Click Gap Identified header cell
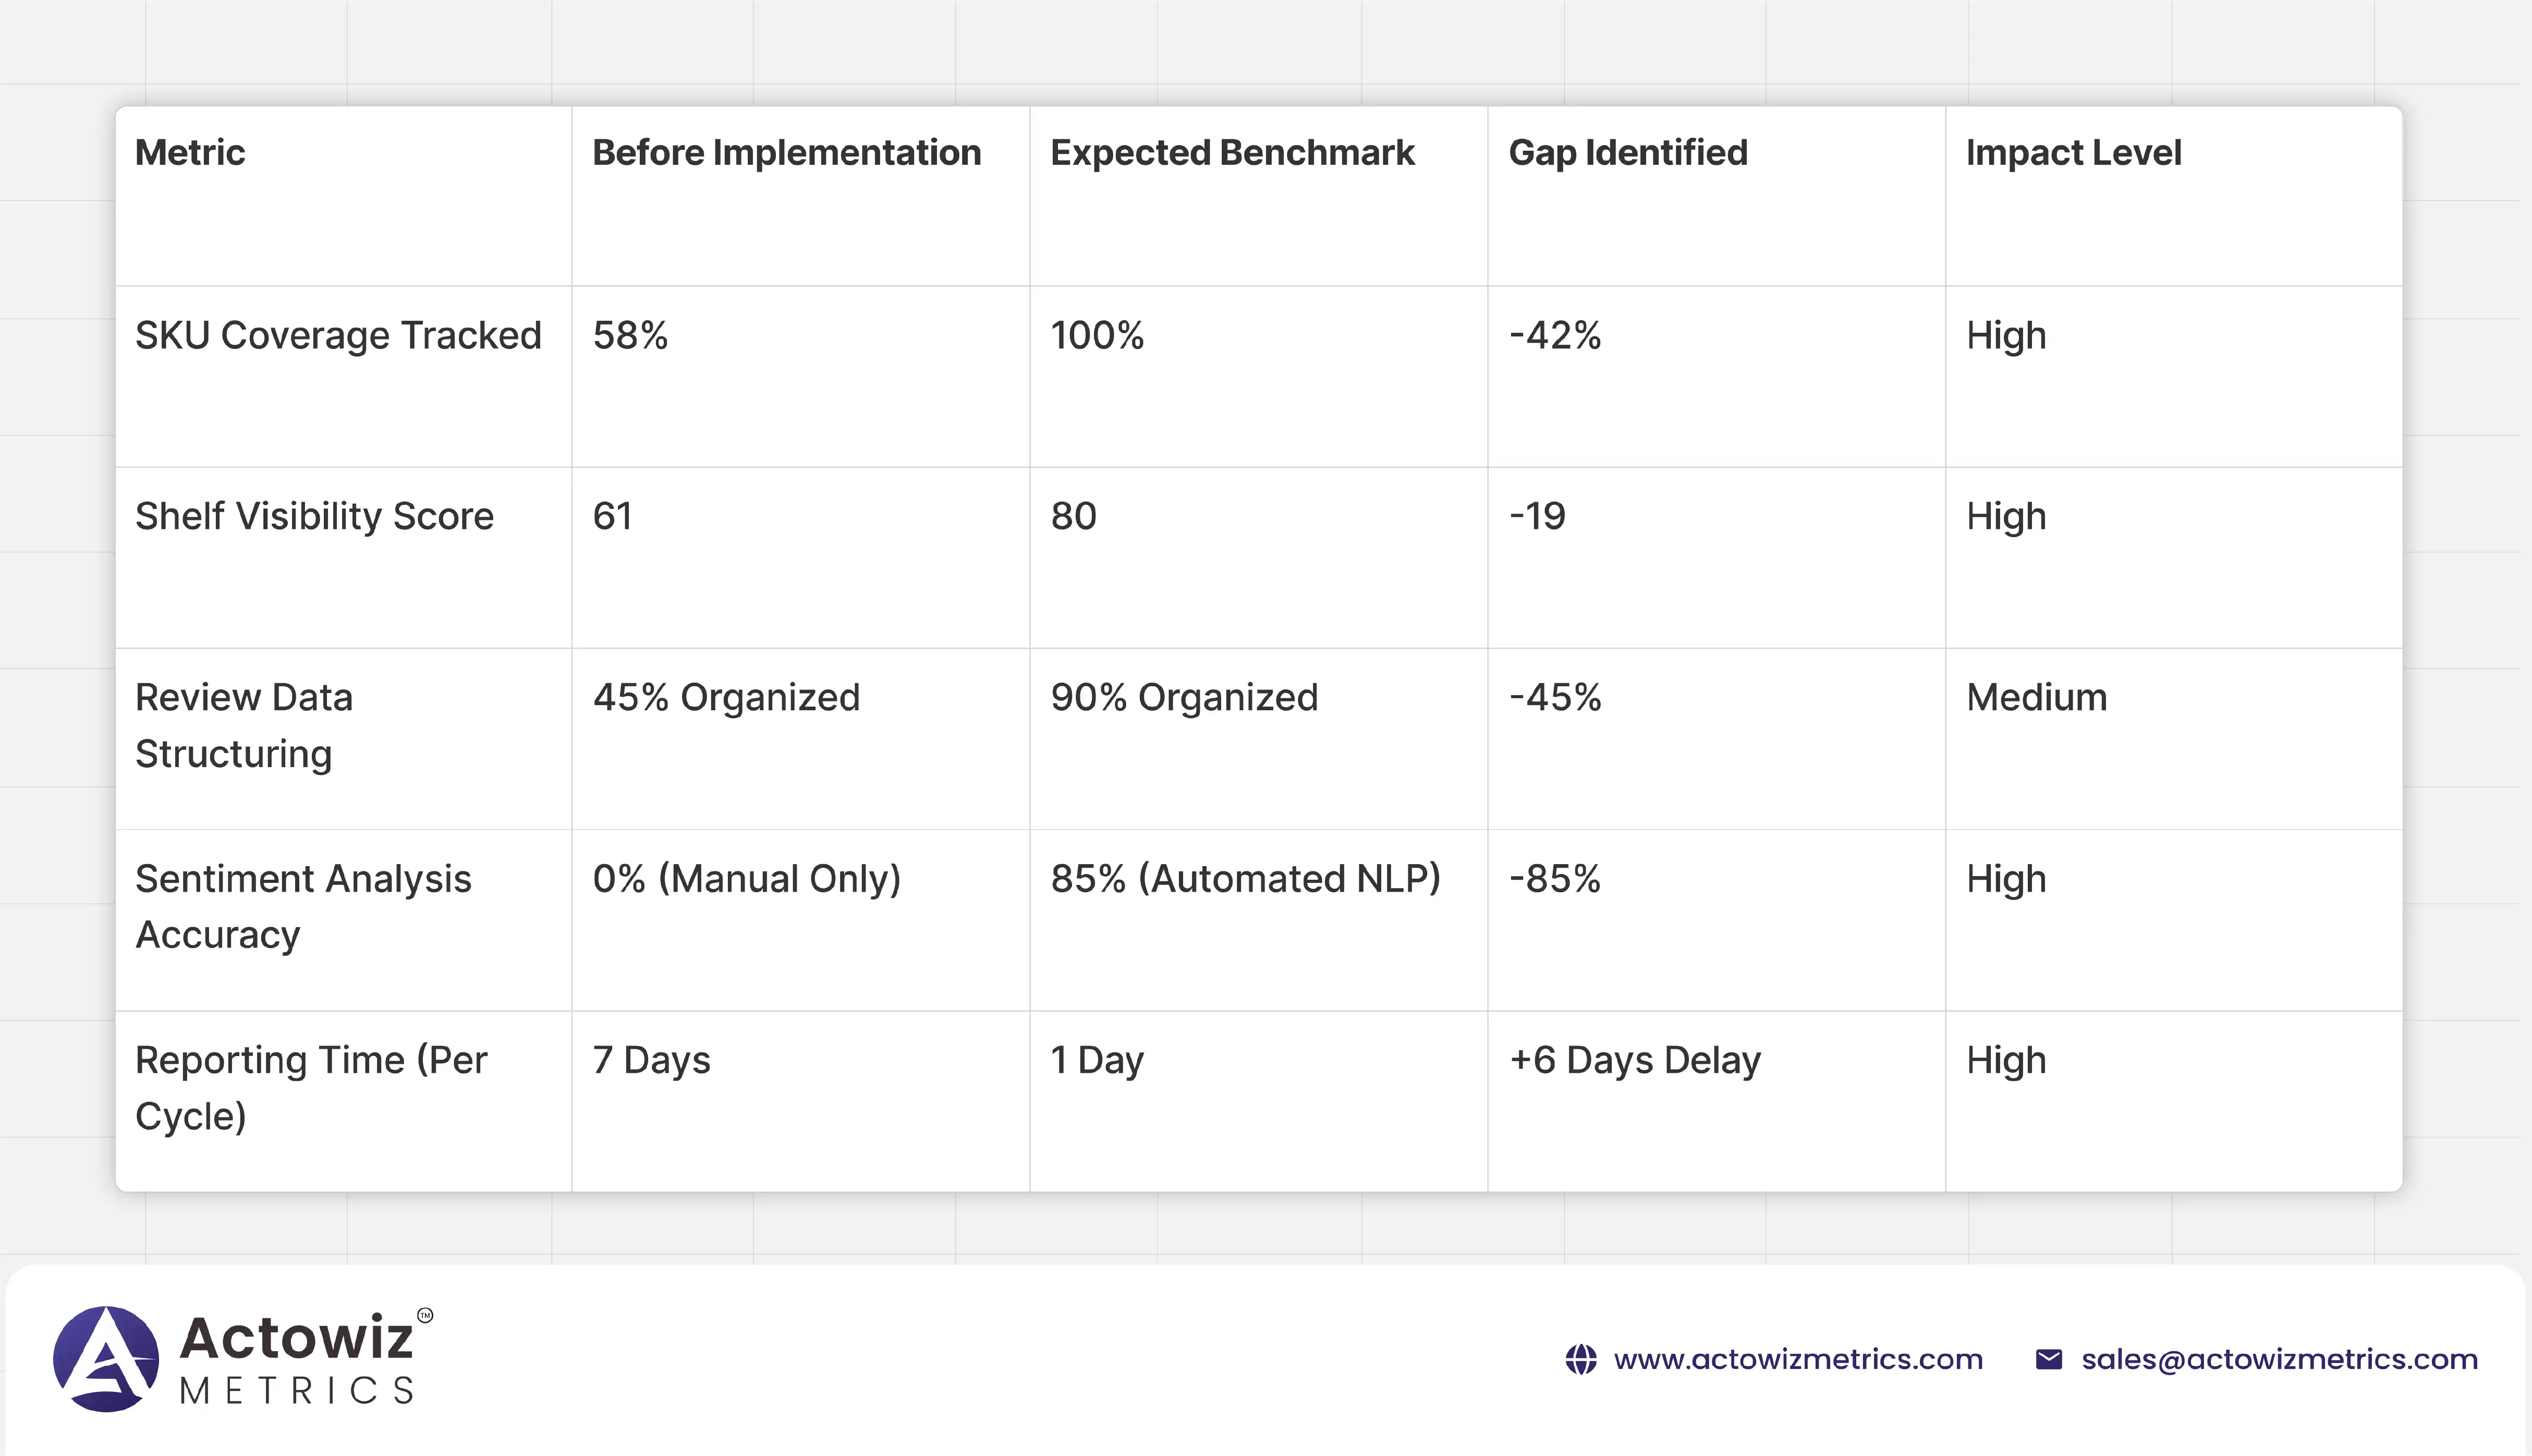Viewport: 2532px width, 1456px height. [x=1627, y=153]
